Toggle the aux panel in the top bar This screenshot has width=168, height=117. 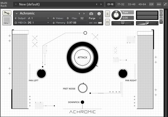point(159,4)
